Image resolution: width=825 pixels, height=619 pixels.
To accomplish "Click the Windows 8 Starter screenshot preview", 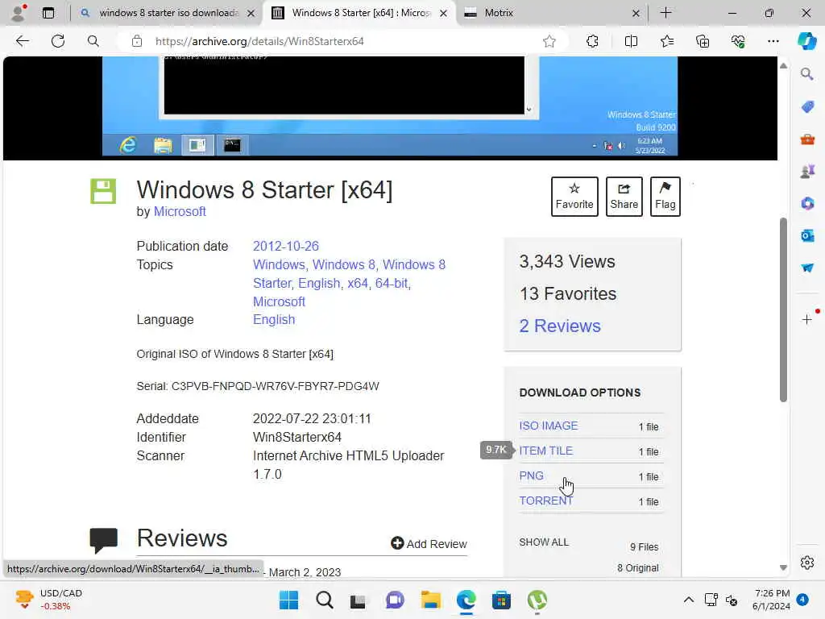I will point(389,106).
